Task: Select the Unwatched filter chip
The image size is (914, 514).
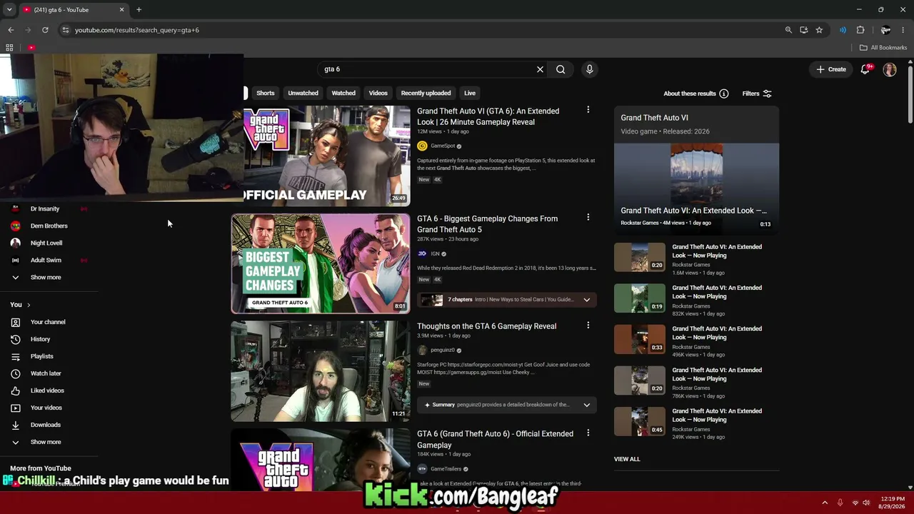Action: (303, 93)
